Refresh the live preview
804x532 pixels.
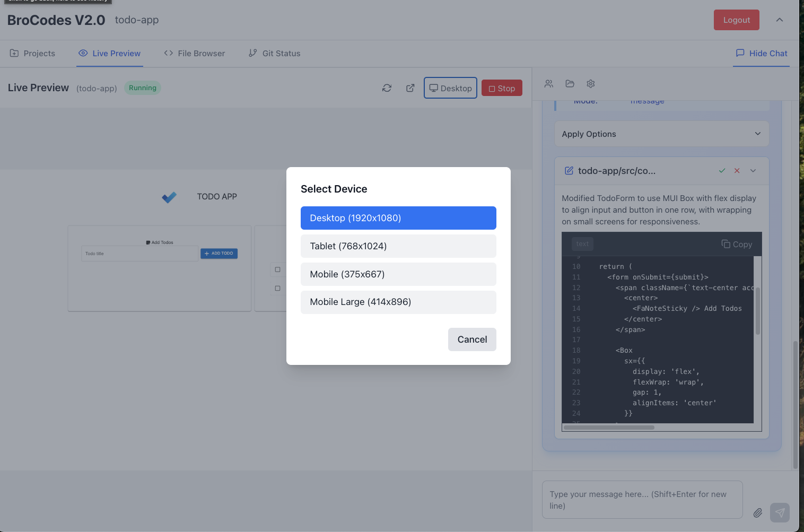tap(387, 88)
